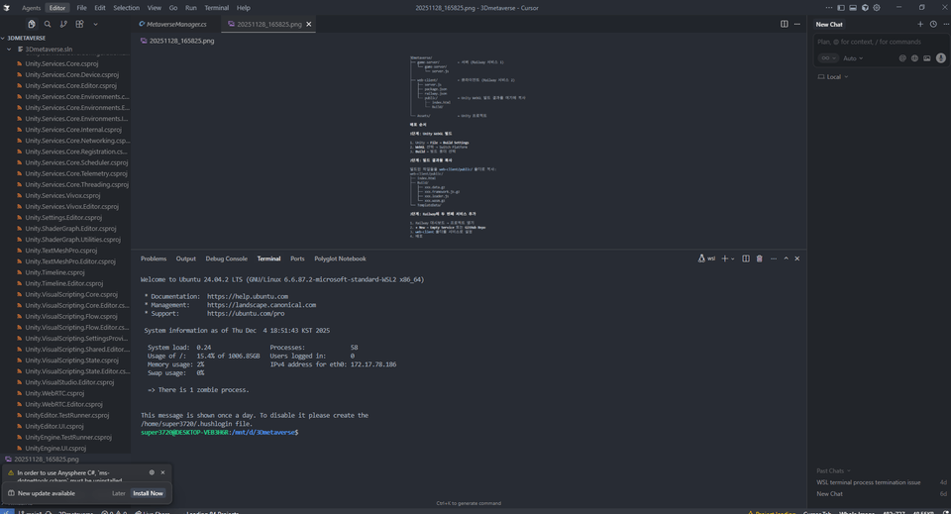Attach an image to chat

927,58
